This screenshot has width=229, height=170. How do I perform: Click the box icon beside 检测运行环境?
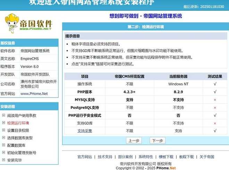(x=4, y=123)
